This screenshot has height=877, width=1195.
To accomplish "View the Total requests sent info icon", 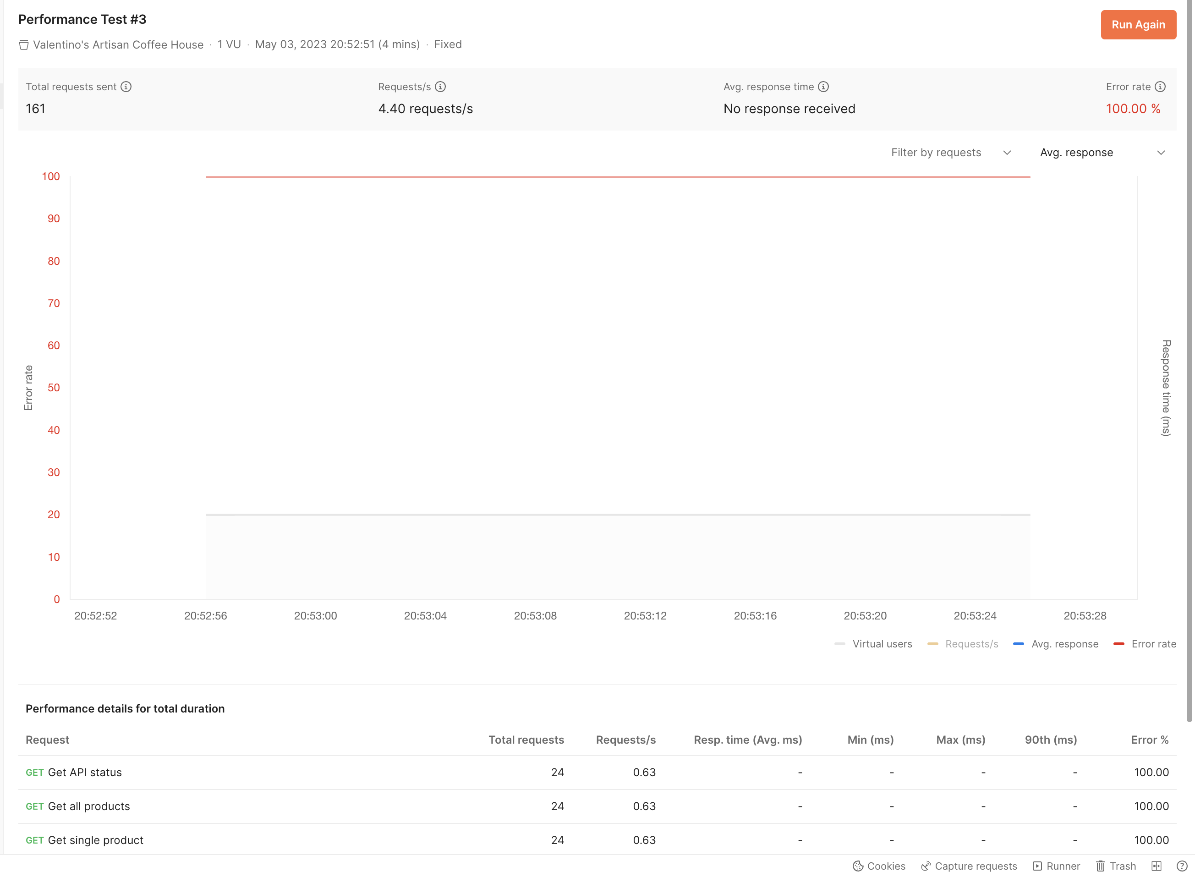I will 126,87.
